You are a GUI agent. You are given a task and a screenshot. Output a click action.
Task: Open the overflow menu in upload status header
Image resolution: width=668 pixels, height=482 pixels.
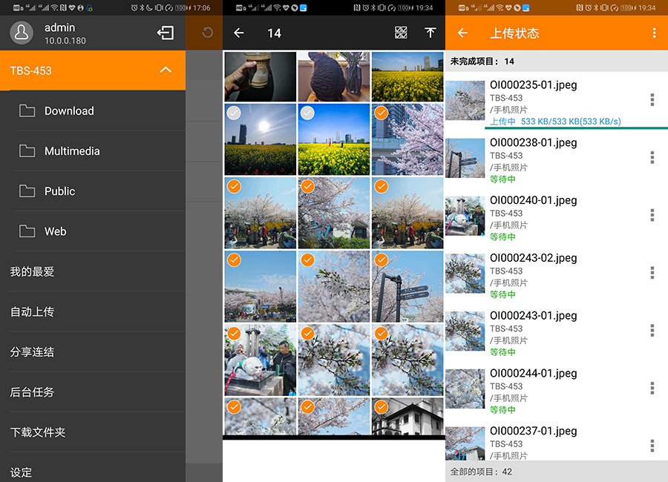click(653, 33)
